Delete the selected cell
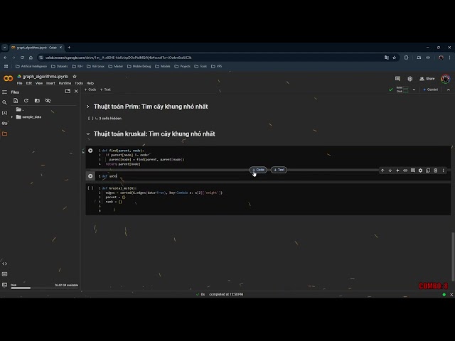Screen dimensions: 455x341 click(436, 170)
